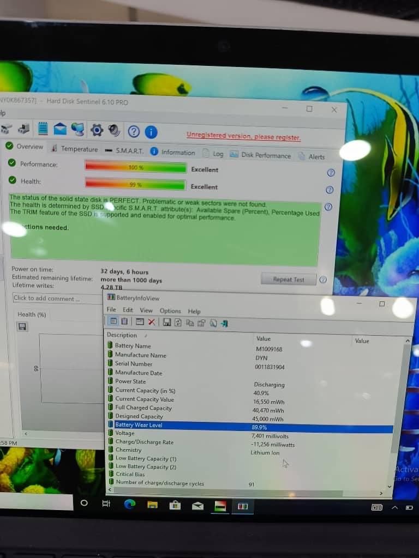This screenshot has width=419, height=558.
Task: Click the sound speaker icon in Sentinel toolbar
Action: tap(115, 131)
